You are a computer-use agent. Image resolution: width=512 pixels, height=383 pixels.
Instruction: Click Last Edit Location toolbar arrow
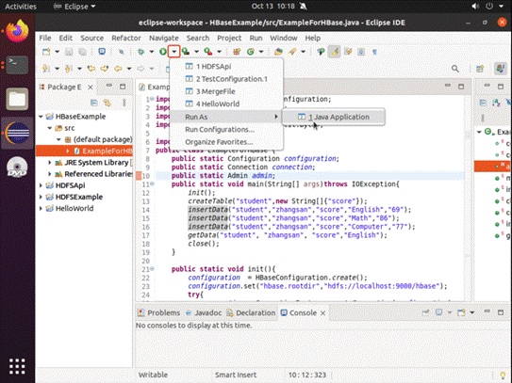(x=91, y=69)
